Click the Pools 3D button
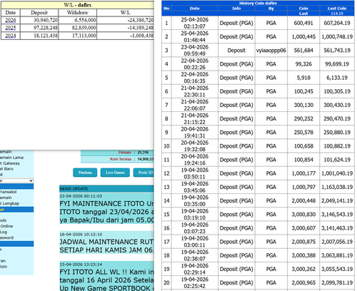Screen dimensions: 357x291 coord(144,173)
